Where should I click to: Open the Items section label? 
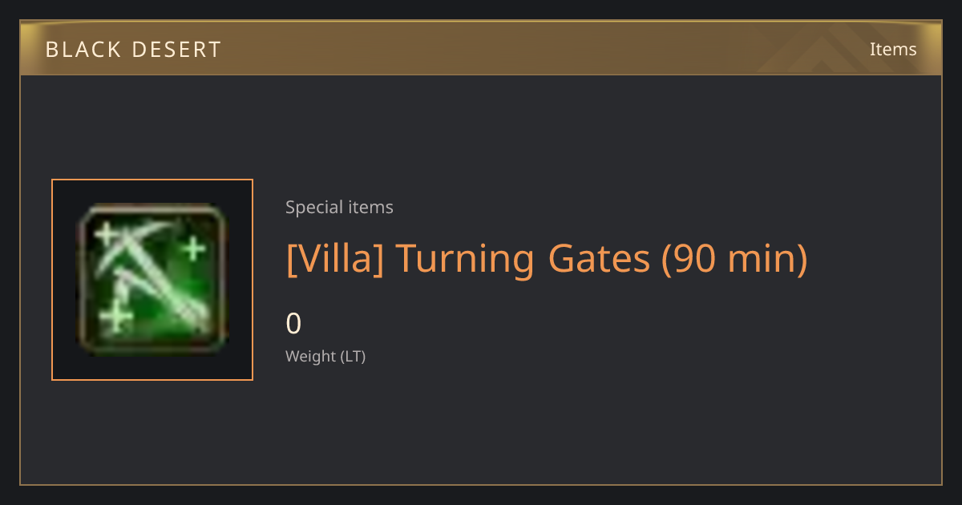(893, 49)
